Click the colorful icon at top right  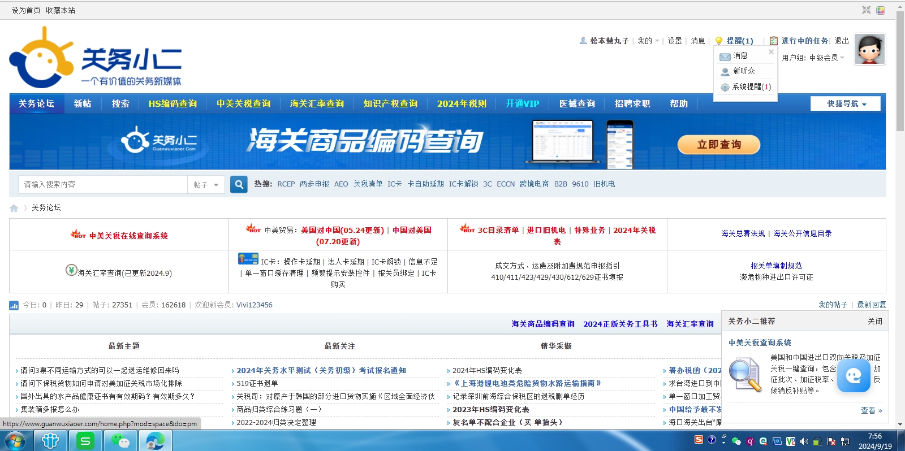tap(881, 10)
